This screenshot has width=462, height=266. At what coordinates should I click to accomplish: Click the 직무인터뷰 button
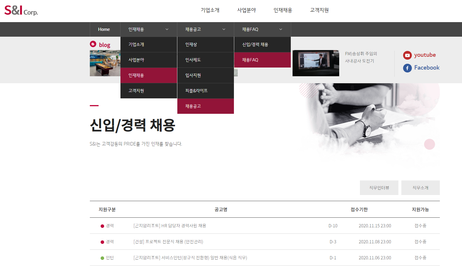click(379, 188)
